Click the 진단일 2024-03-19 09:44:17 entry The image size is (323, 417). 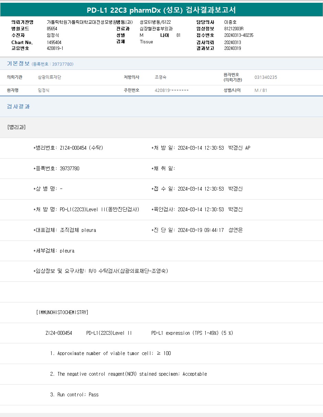[197, 230]
